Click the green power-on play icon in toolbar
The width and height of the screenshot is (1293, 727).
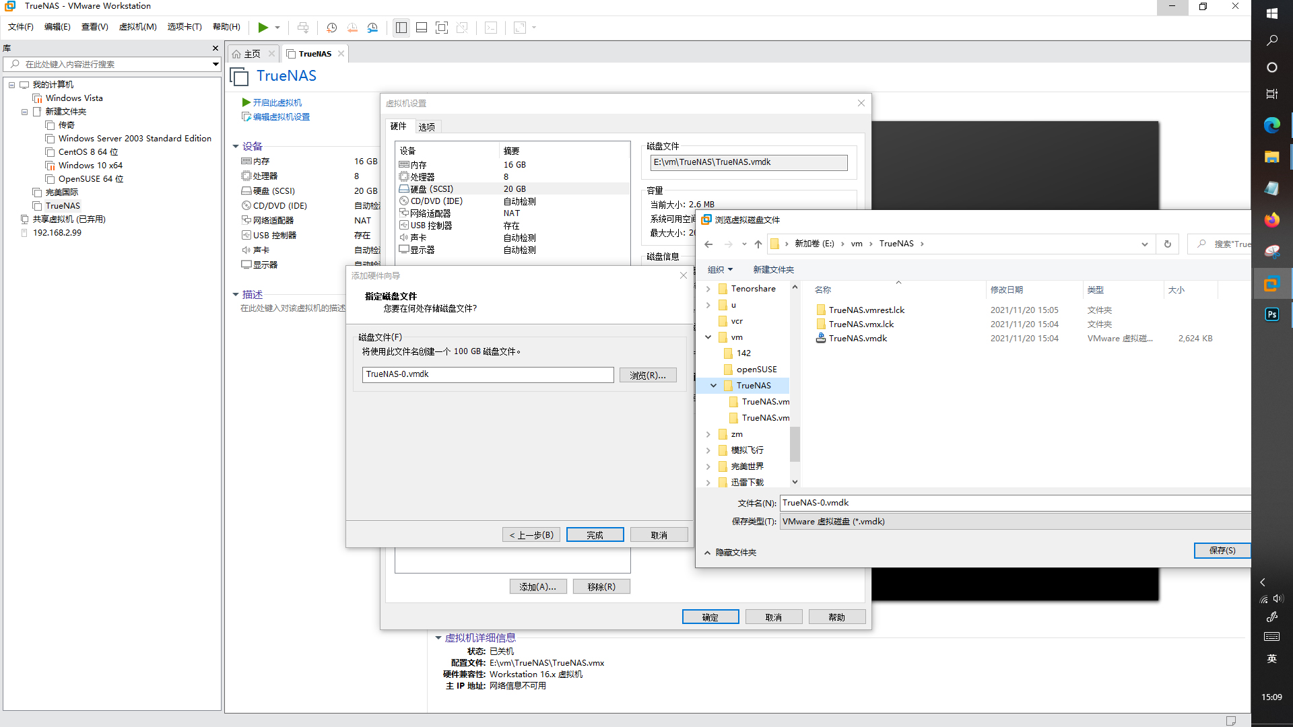263,28
